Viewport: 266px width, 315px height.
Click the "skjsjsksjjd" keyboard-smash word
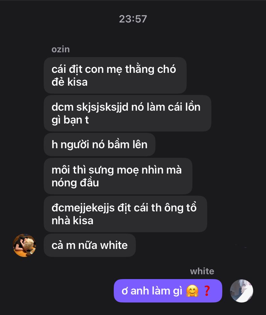pos(102,107)
